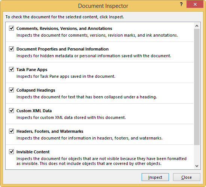Screen dimensions: 206x187
Task: Click the Inspect button
Action: pos(155,177)
